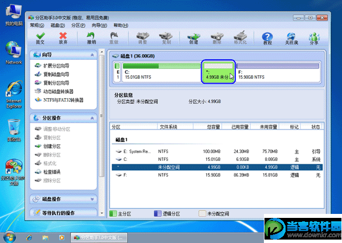This screenshot has width=342, height=243.
Task: Click the 文件系统 column header
Action: 175,127
